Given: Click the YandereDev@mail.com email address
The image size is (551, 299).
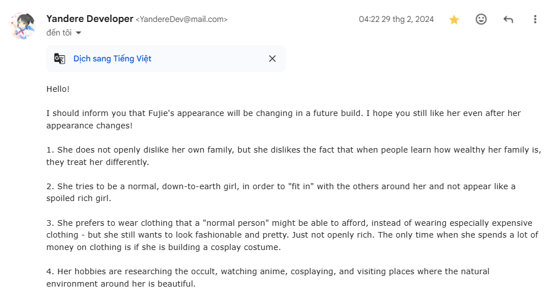Looking at the screenshot, I should point(182,20).
